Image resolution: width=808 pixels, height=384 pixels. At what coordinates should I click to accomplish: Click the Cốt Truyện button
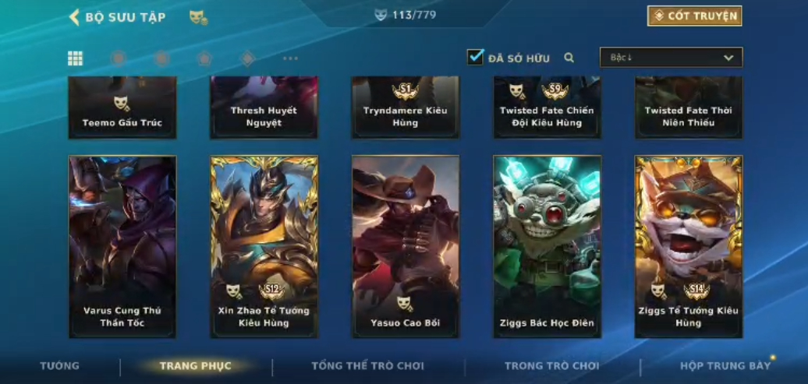click(x=695, y=16)
